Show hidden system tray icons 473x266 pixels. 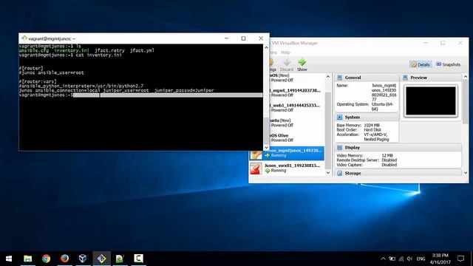tap(383, 259)
